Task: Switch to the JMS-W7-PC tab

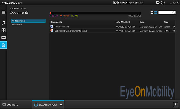Action: pyautogui.click(x=16, y=105)
